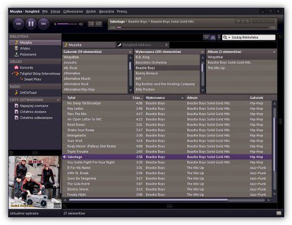Sort tracks by Album column header

pyautogui.click(x=217, y=98)
